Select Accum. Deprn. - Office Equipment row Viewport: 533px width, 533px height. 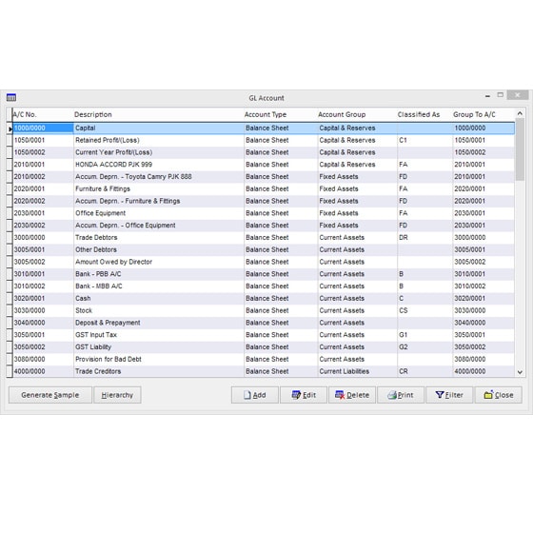coord(264,226)
